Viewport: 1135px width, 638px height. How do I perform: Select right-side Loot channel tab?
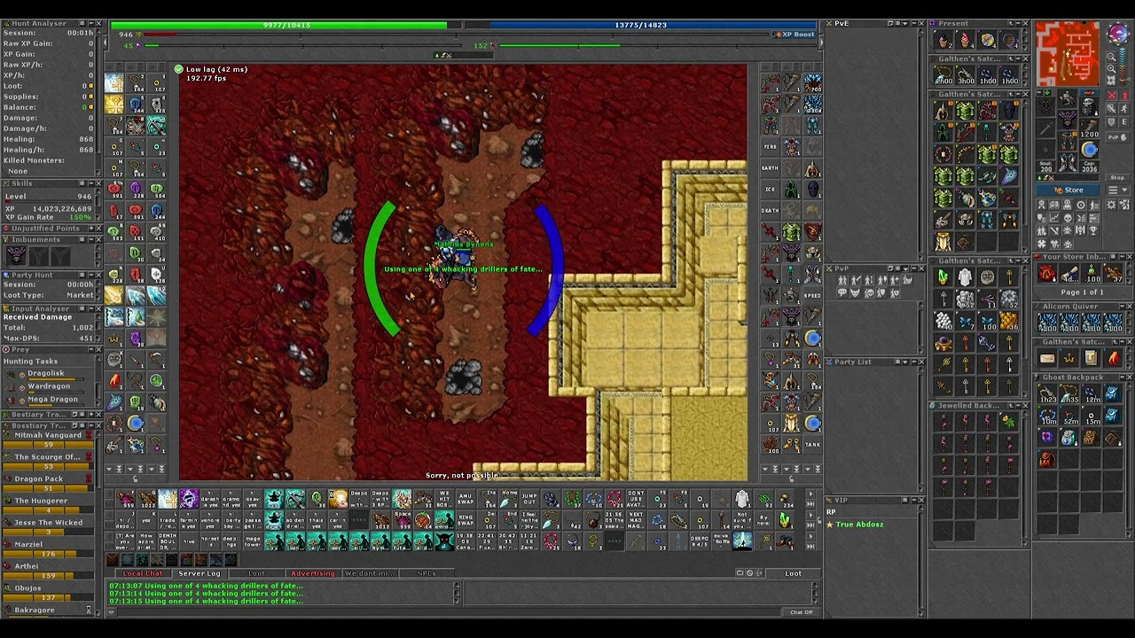click(x=793, y=573)
